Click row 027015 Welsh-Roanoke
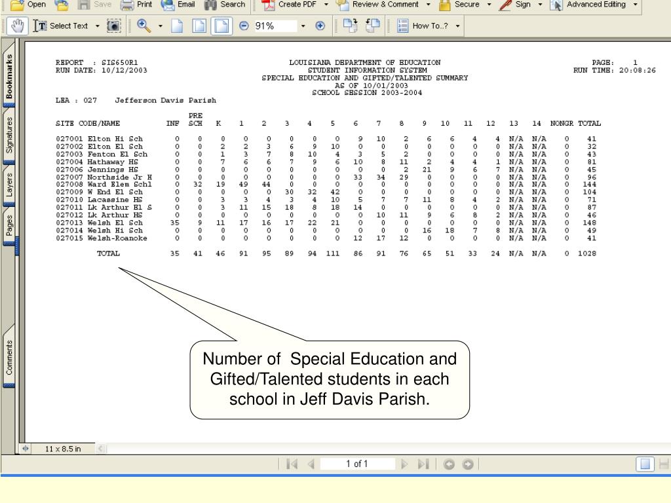This screenshot has height=503, width=671. coord(326,238)
